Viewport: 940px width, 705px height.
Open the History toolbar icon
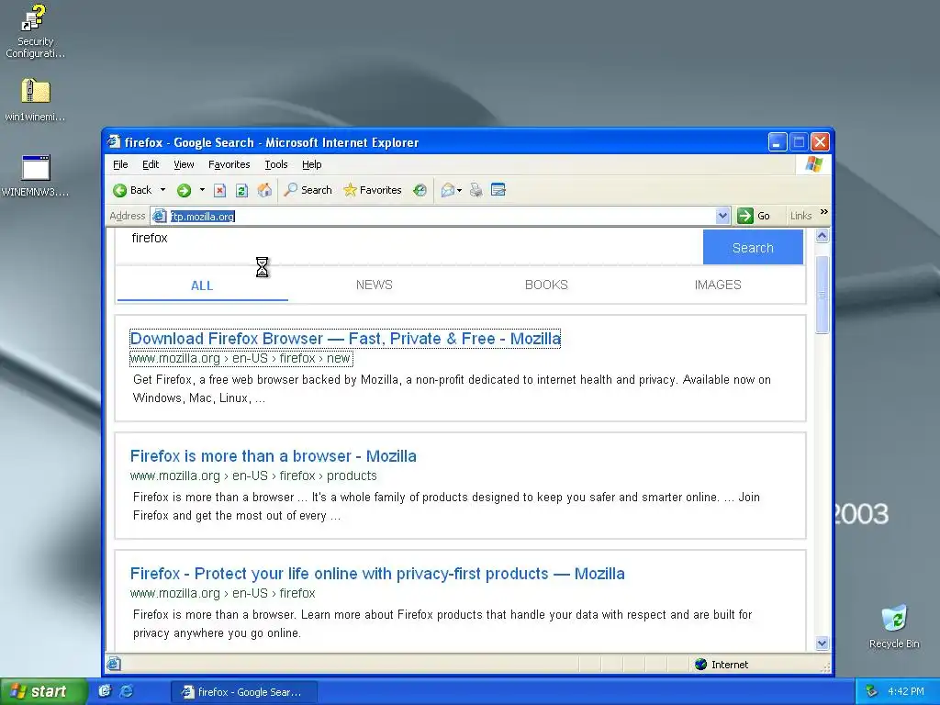420,190
